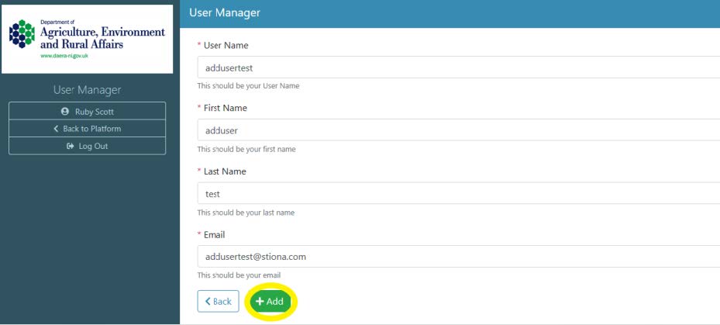The image size is (720, 325).
Task: Click the 'This should be your User Name' hint
Action: click(248, 86)
